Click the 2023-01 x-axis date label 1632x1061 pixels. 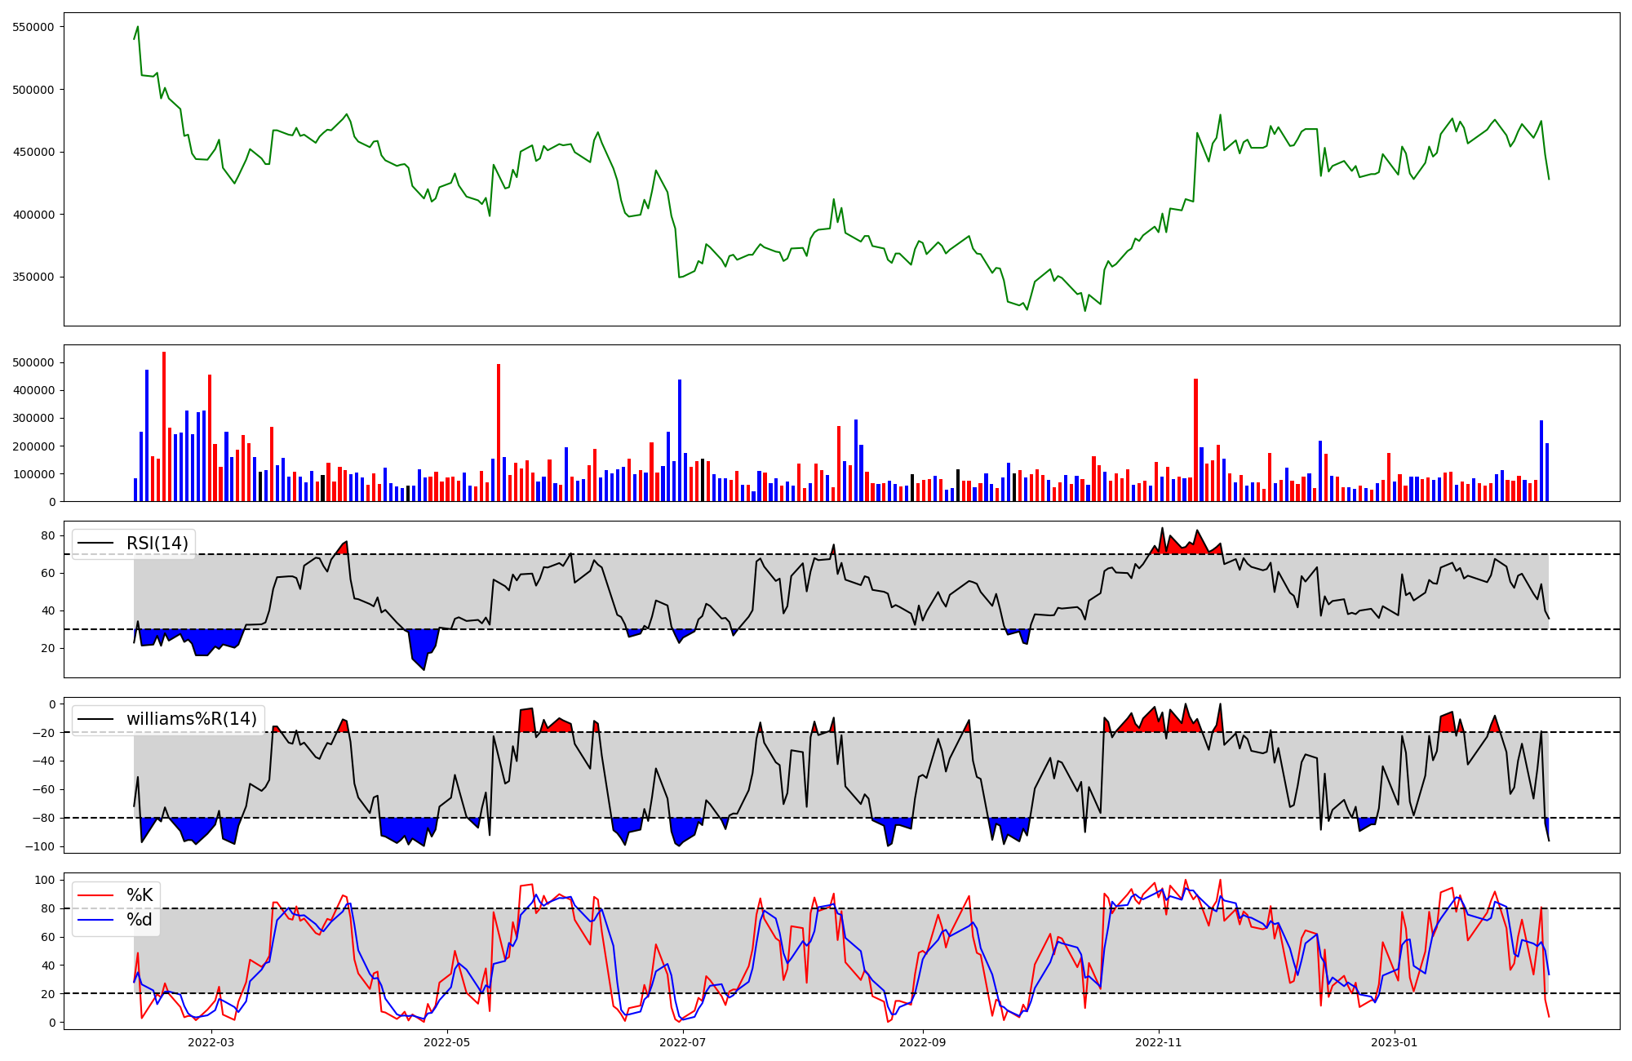click(x=1394, y=1042)
